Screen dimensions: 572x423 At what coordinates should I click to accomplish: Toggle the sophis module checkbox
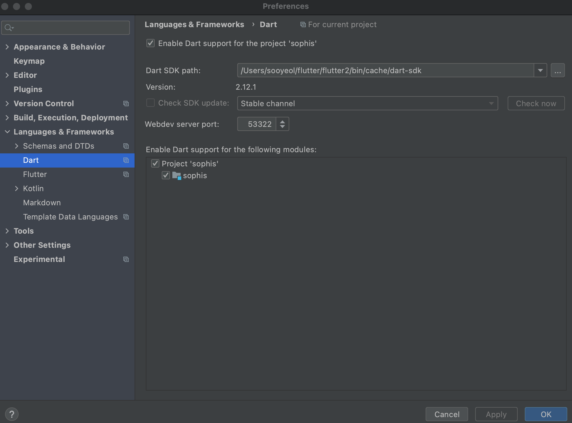(x=166, y=176)
